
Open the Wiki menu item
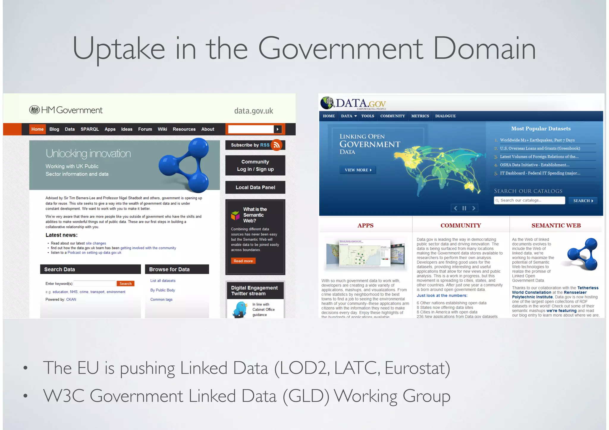[162, 129]
